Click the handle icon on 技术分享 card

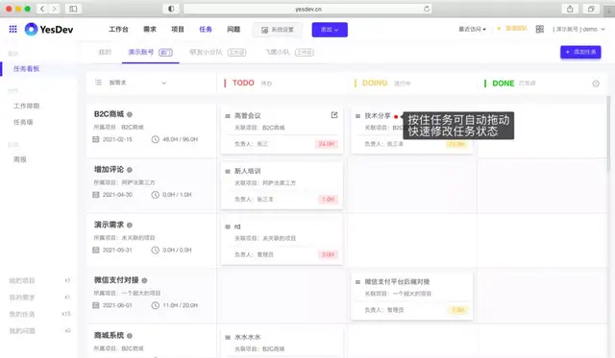[357, 116]
